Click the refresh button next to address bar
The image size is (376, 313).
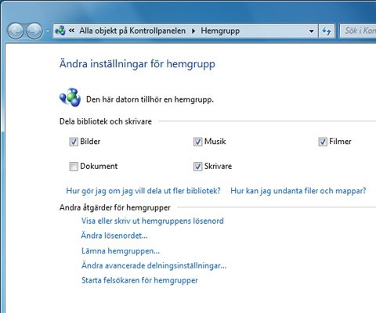[327, 31]
